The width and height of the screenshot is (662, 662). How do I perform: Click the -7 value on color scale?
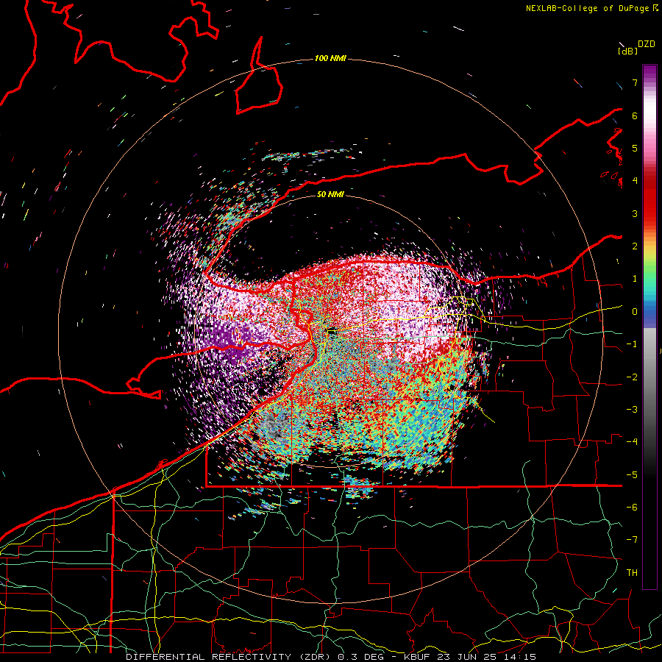pos(632,540)
